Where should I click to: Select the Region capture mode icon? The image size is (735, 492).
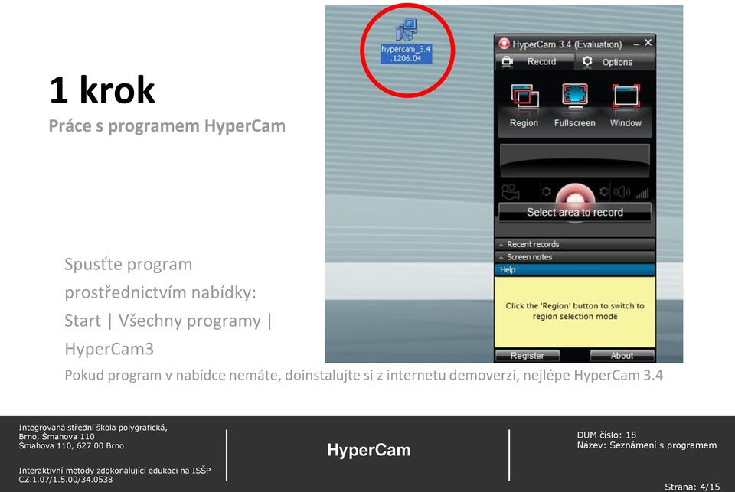click(524, 97)
